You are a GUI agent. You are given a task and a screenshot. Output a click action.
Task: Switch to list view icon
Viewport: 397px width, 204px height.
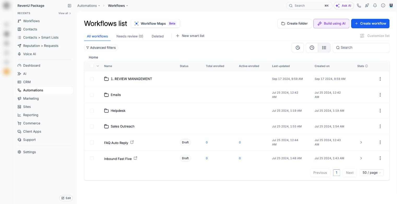[324, 48]
